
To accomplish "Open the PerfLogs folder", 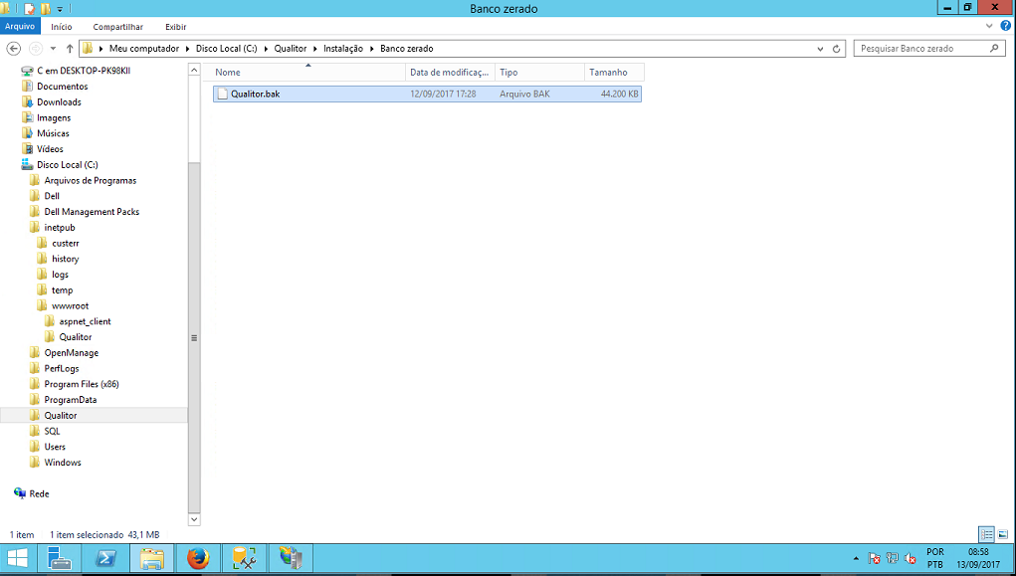I will pos(62,369).
